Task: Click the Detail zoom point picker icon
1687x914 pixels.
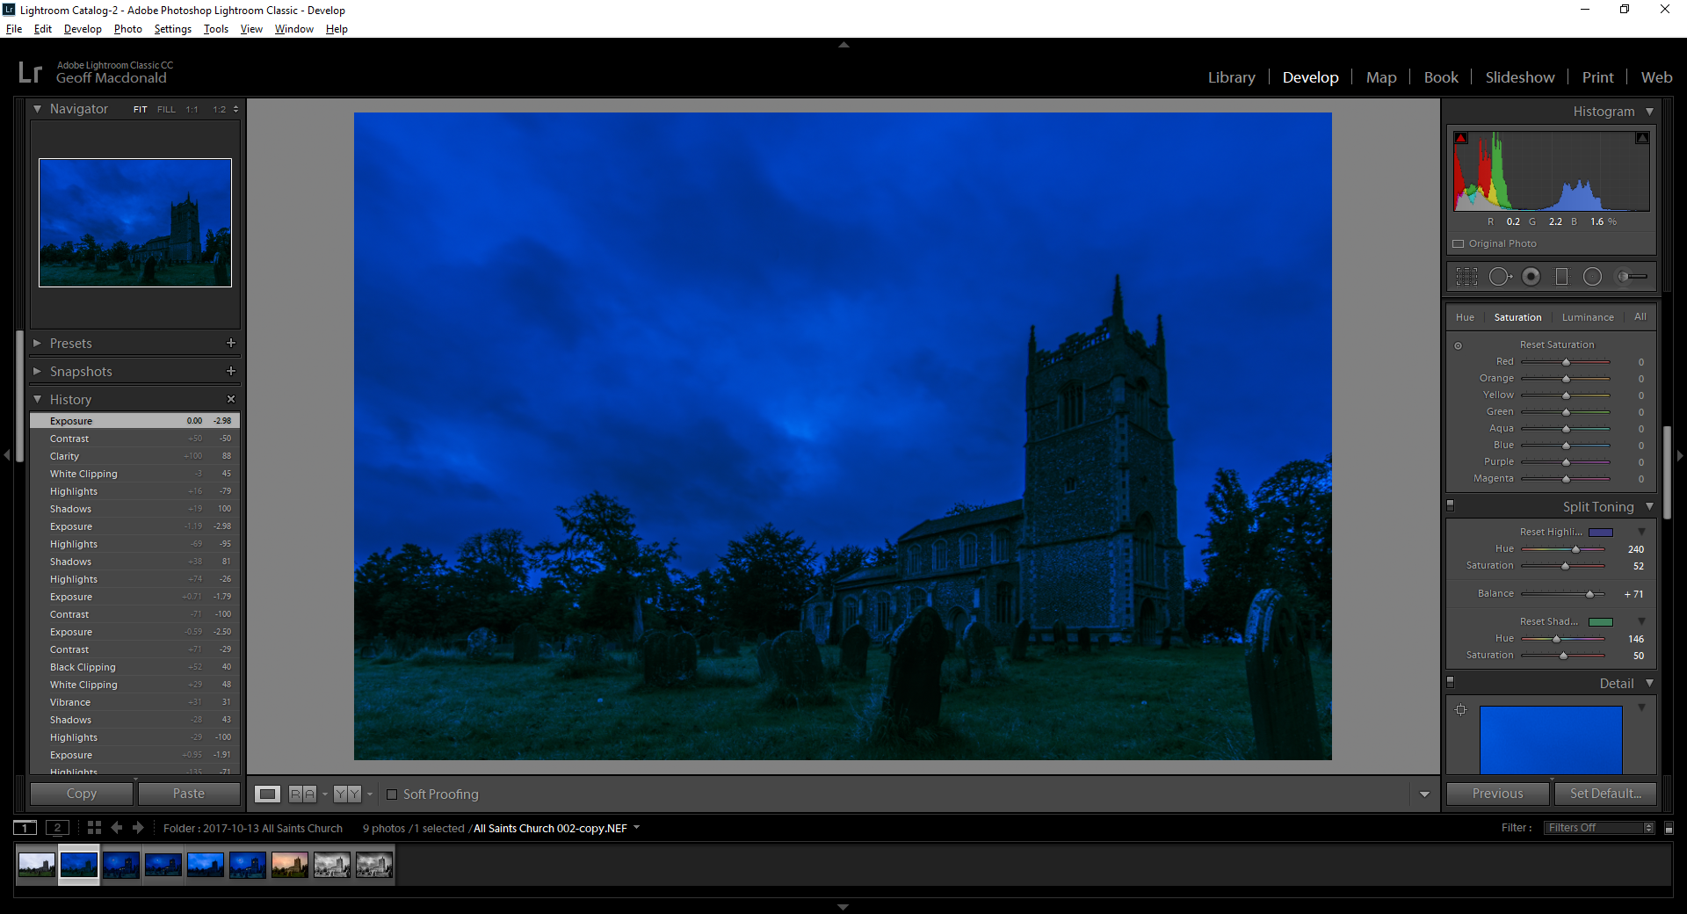Action: pos(1461,710)
